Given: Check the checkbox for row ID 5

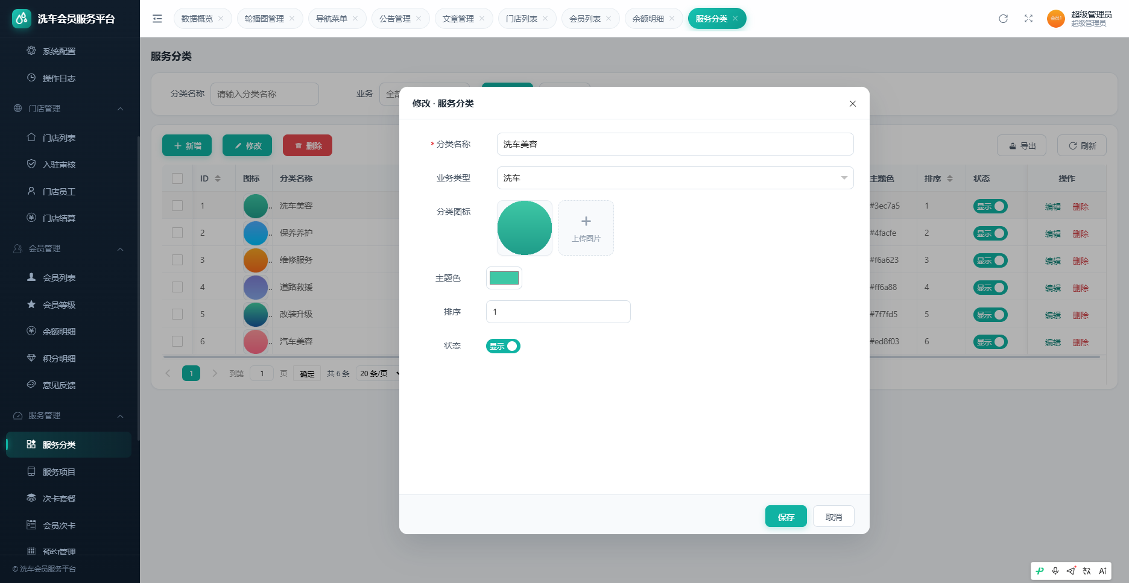Looking at the screenshot, I should click(177, 314).
